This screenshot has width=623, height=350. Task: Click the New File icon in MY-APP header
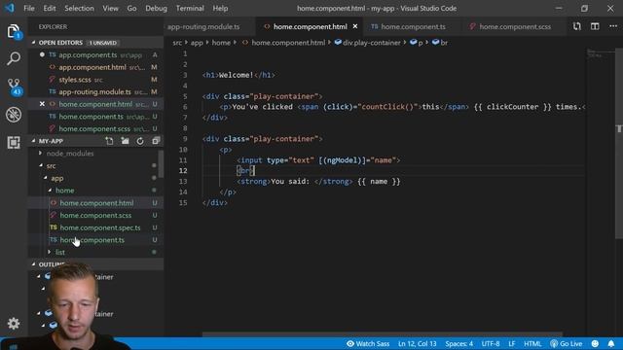click(x=109, y=141)
